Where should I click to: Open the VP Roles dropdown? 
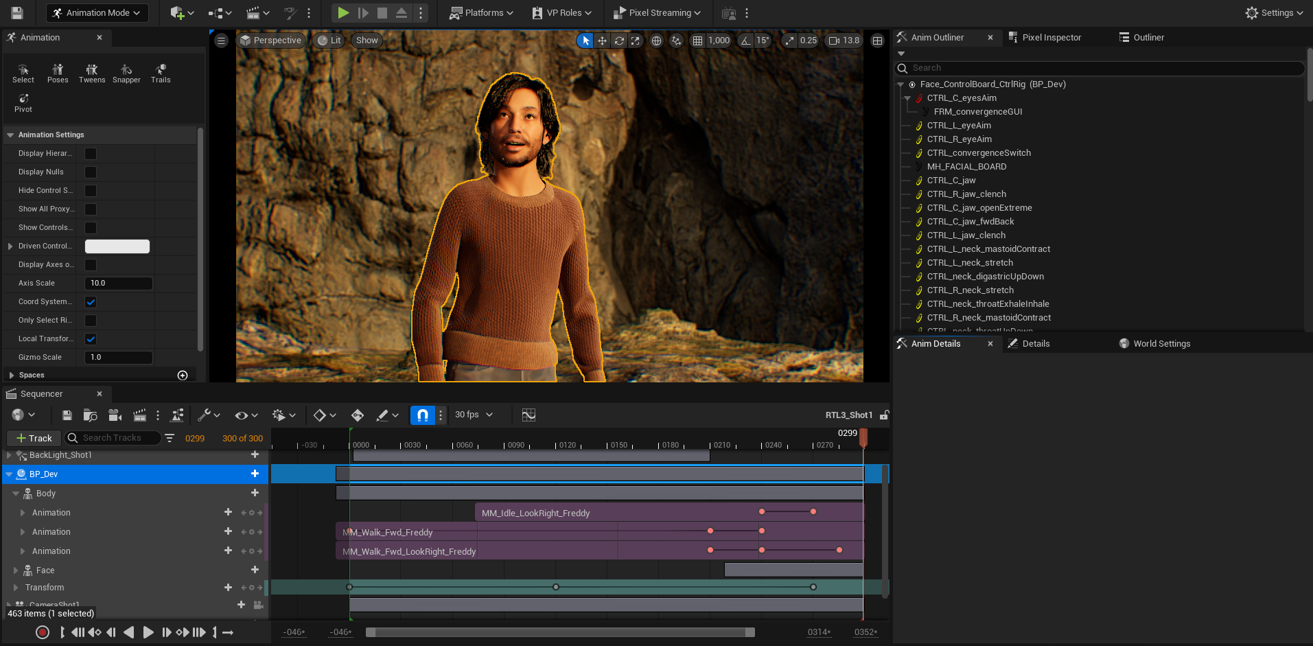pyautogui.click(x=561, y=12)
